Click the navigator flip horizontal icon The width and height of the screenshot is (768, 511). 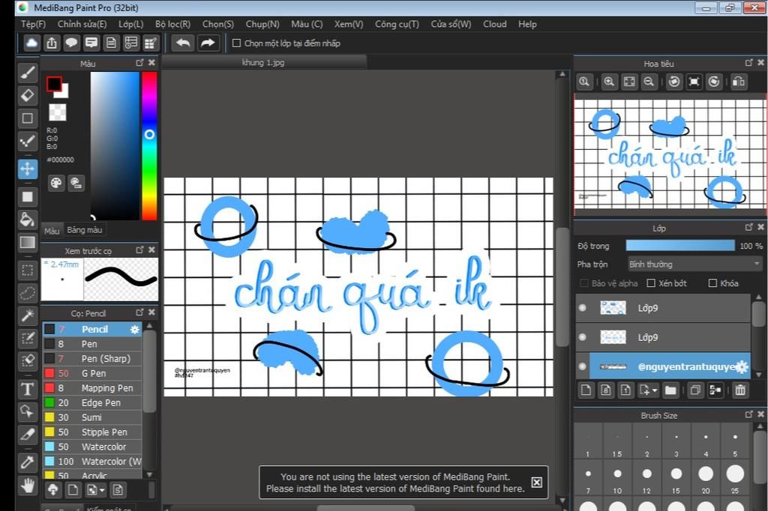739,82
